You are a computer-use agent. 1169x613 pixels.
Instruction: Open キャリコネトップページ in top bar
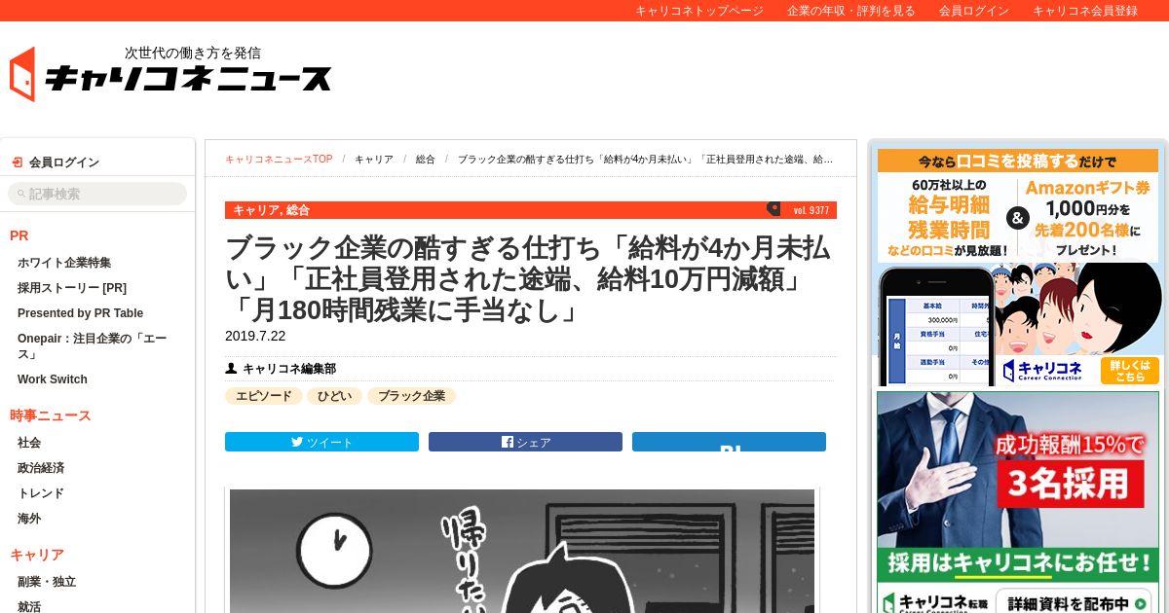tap(699, 11)
